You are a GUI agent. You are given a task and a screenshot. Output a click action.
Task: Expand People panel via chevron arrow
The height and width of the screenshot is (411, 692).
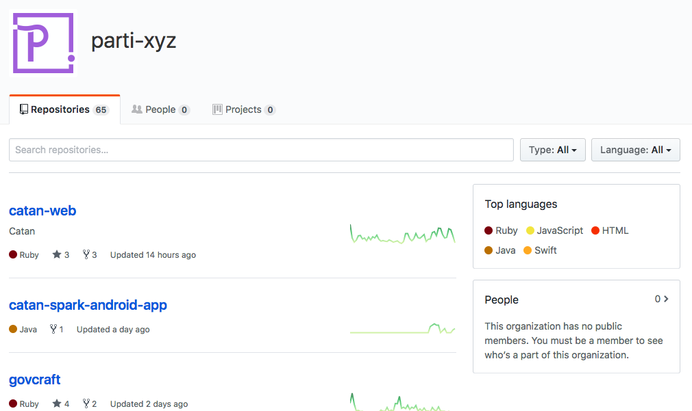pos(666,299)
